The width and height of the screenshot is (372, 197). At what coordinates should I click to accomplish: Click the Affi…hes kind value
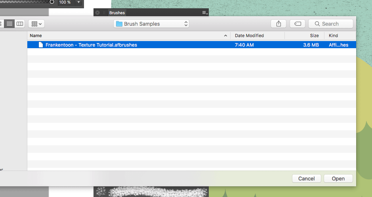pyautogui.click(x=339, y=45)
